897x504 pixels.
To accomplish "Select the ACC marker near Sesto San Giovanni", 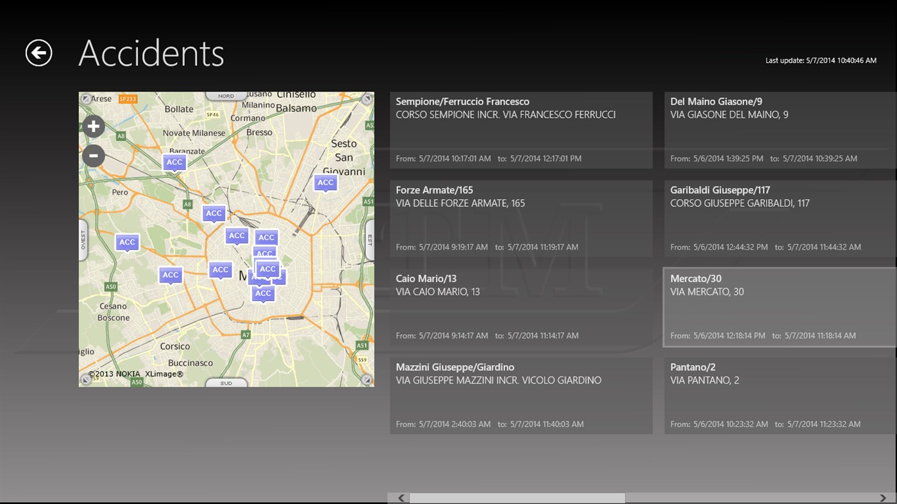I will pyautogui.click(x=325, y=183).
